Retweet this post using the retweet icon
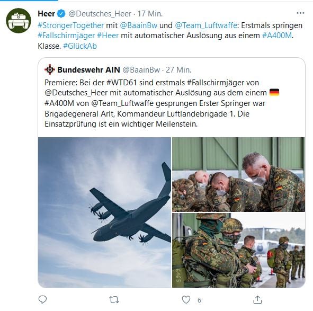Image resolution: width=313 pixels, height=311 pixels. (114, 300)
